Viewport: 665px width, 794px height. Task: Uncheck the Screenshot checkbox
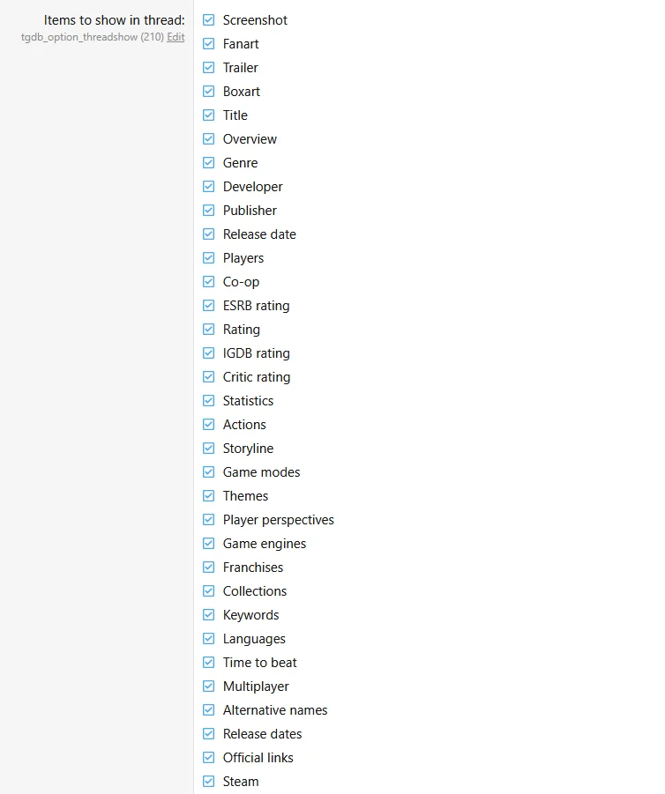(x=208, y=19)
